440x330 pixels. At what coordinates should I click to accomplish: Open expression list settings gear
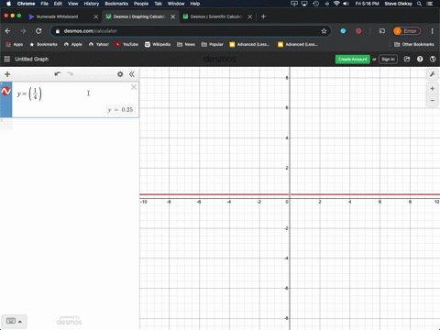coord(120,74)
